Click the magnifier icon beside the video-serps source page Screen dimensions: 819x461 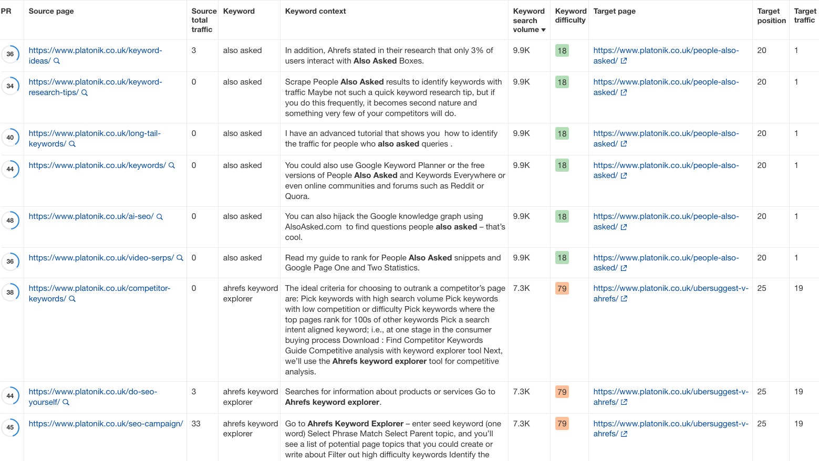click(180, 258)
